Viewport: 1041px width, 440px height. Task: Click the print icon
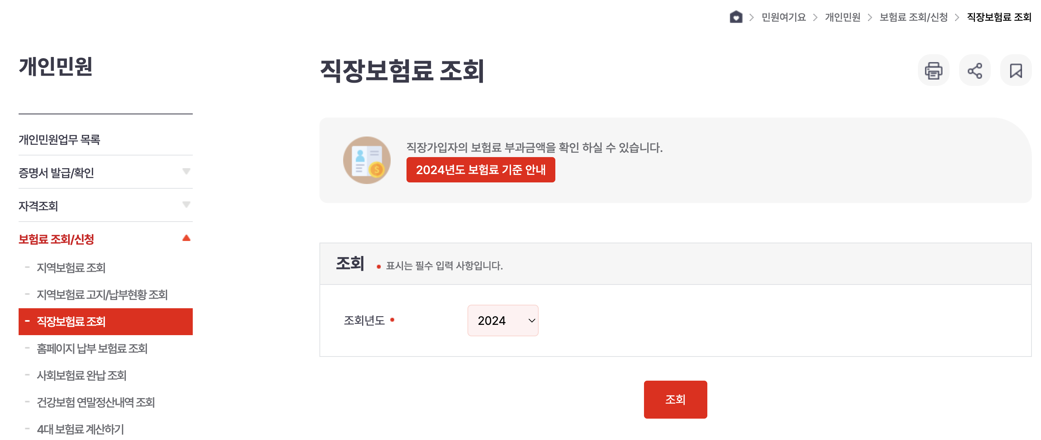pos(934,70)
